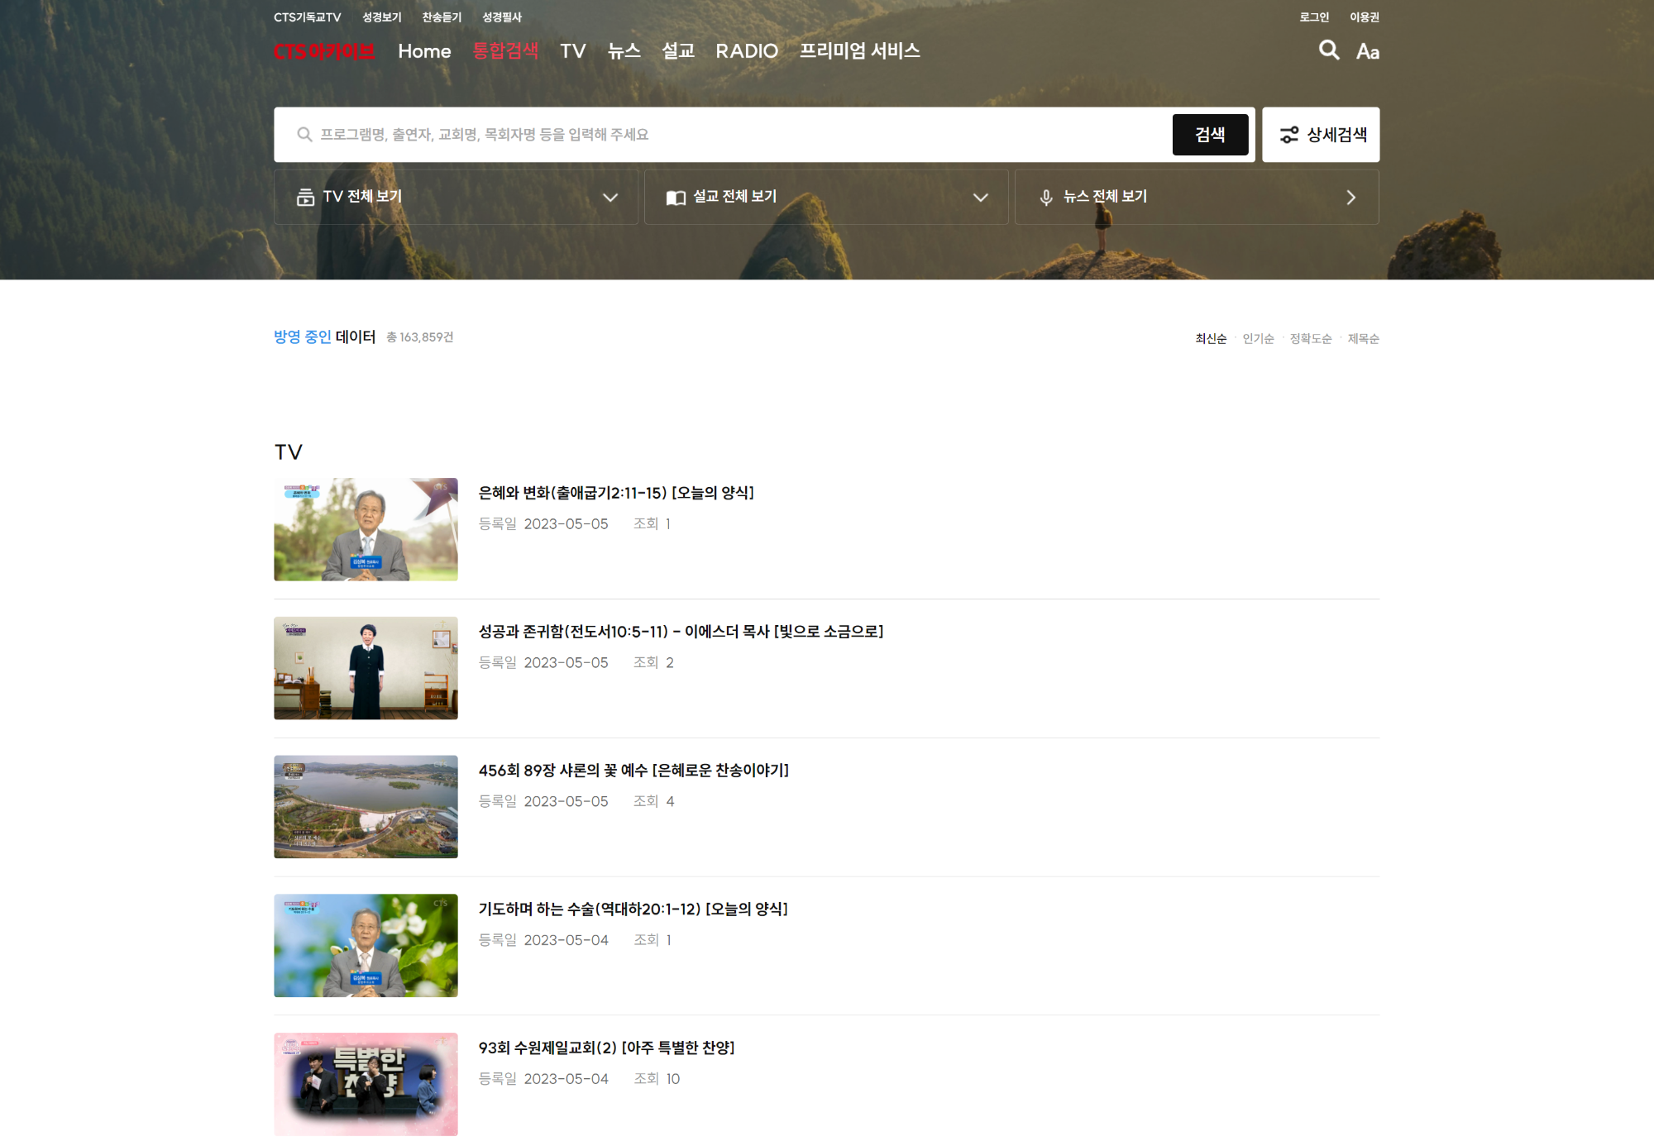The image size is (1654, 1141).
Task: Sort results by 정확도순
Action: click(1310, 339)
